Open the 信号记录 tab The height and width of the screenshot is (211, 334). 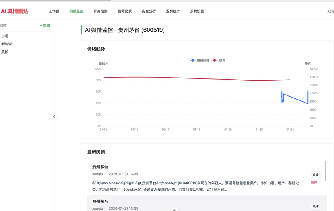click(124, 11)
